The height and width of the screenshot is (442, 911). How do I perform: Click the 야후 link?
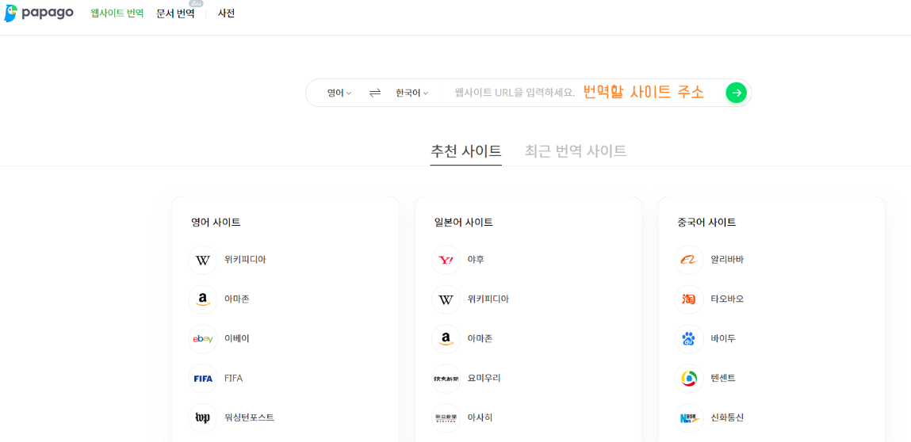coord(476,260)
